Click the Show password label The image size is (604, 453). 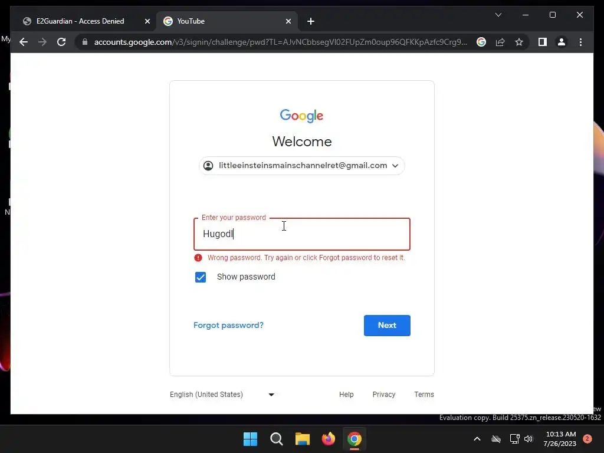(x=246, y=277)
